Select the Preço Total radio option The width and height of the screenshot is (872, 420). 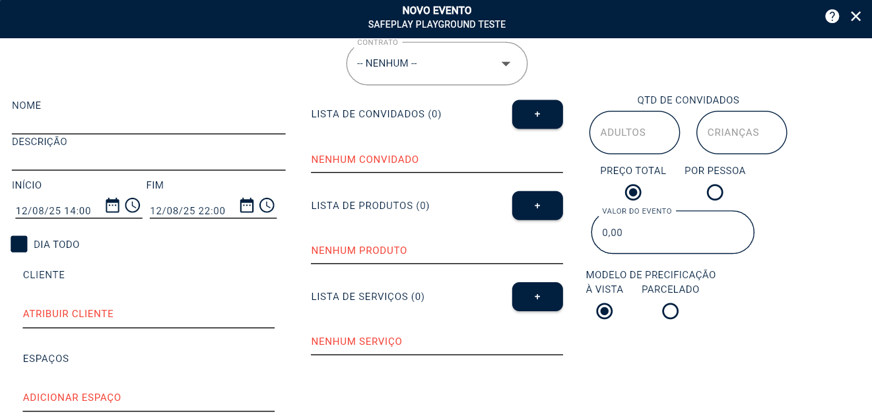click(633, 193)
